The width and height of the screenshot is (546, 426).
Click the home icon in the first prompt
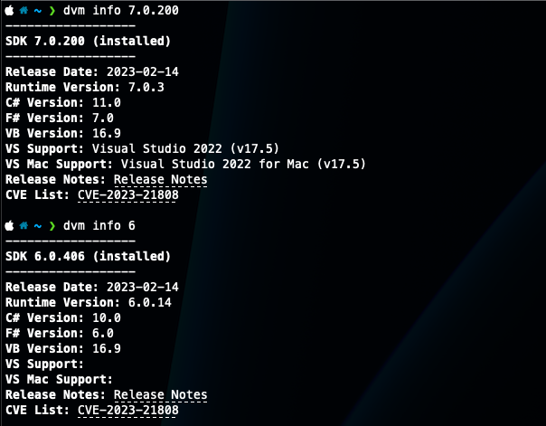tap(24, 11)
